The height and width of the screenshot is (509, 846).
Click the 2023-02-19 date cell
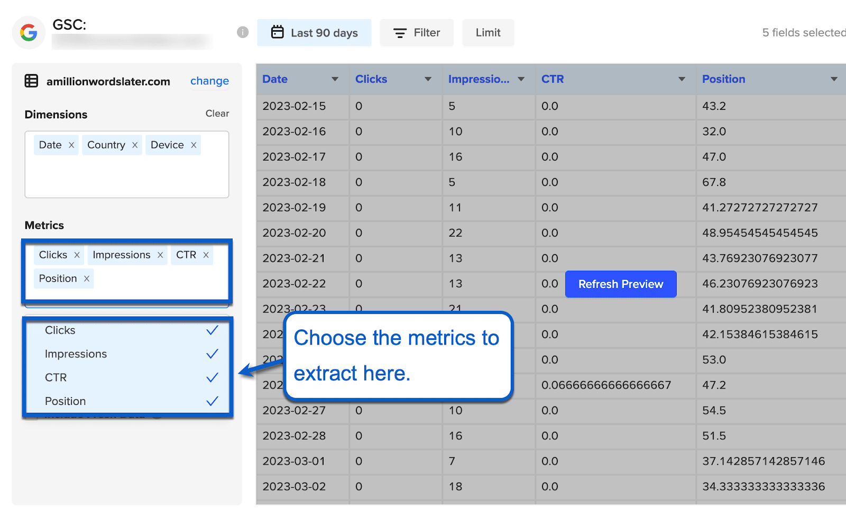point(303,208)
